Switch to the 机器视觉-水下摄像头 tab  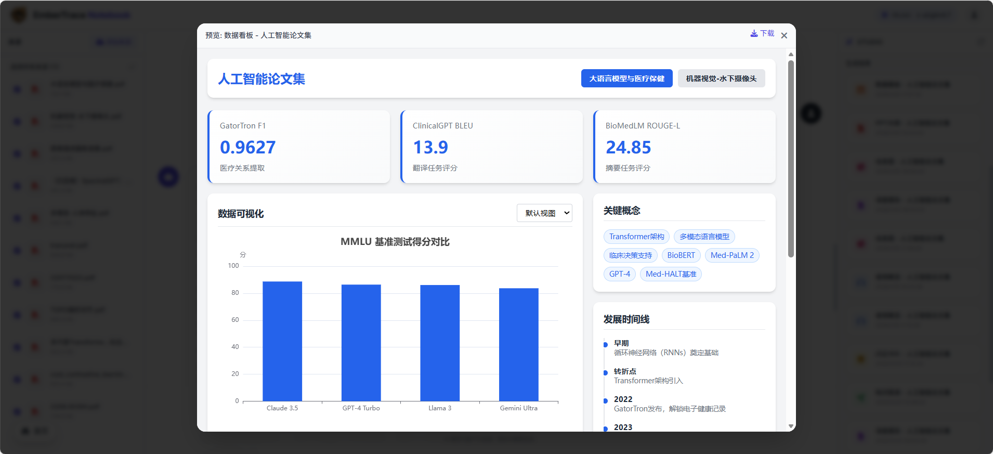click(721, 79)
